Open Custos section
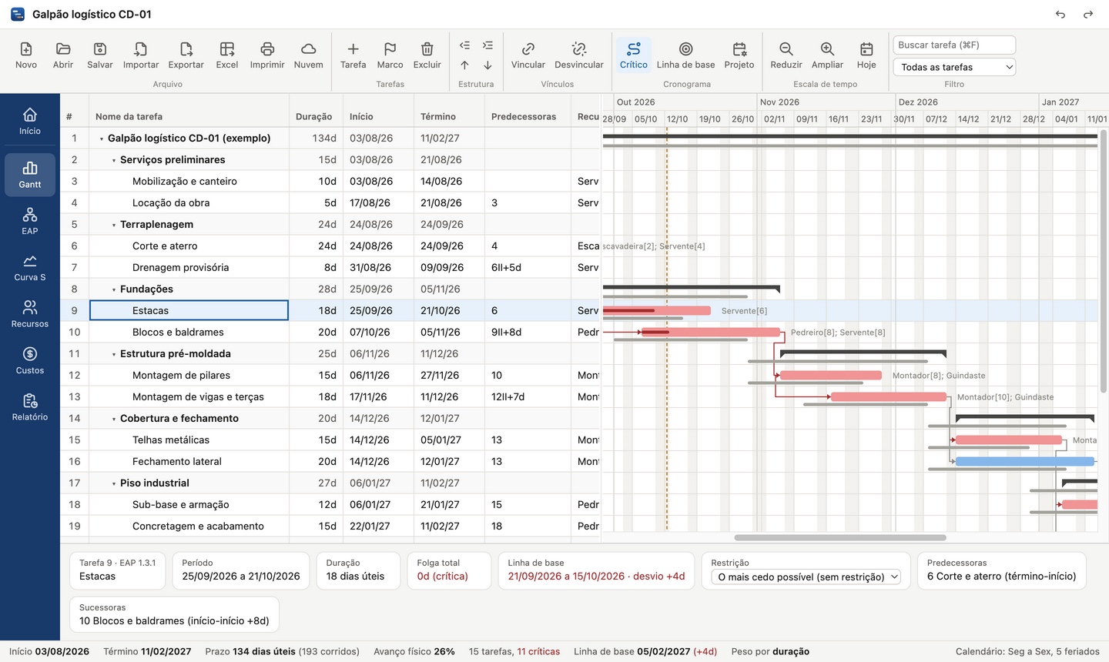 point(30,360)
